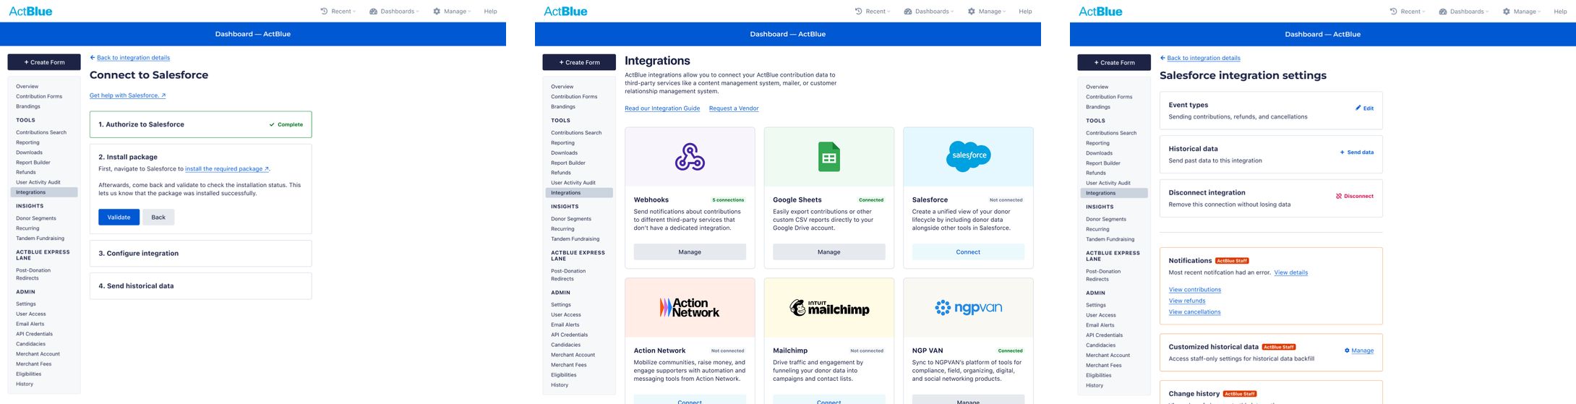The image size is (1576, 404).
Task: Click the Google Sheets card logo
Action: coord(829,157)
